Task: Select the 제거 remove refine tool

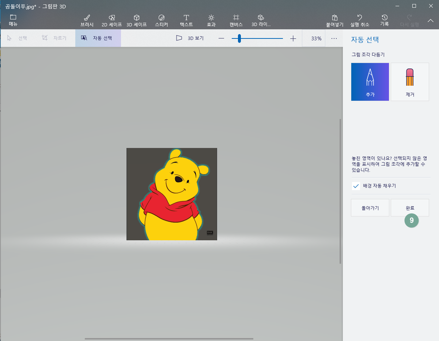Action: 410,82
